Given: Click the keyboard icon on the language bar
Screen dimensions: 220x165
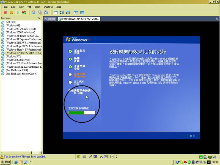Looking at the screenshot, I should click(x=84, y=156).
